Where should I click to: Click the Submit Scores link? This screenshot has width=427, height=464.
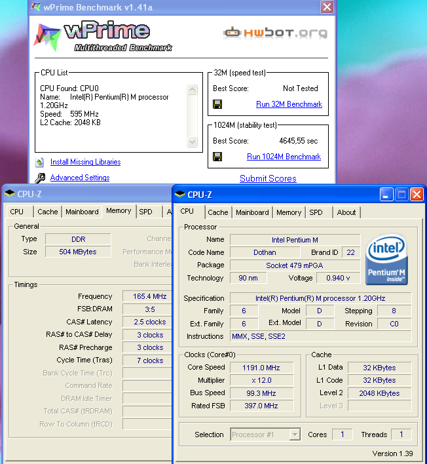pyautogui.click(x=268, y=178)
